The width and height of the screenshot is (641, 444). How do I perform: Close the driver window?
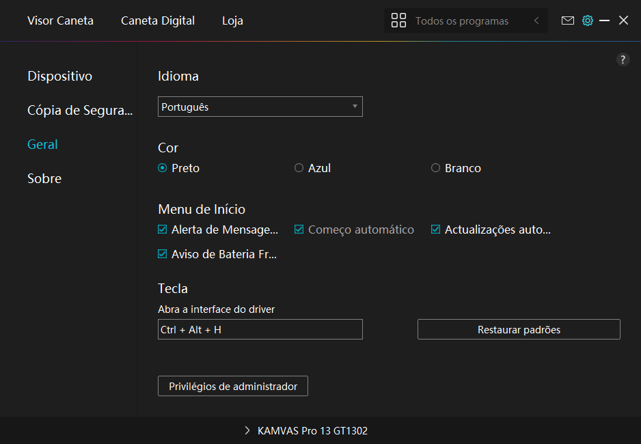[623, 20]
